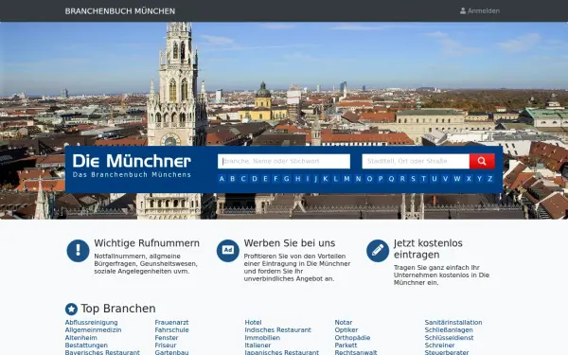The image size is (568, 355).
Task: Open the Frauenarzt category
Action: click(171, 323)
